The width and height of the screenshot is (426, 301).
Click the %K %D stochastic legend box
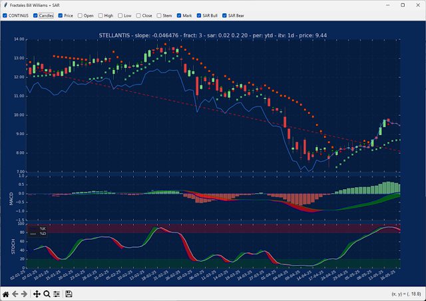pyautogui.click(x=38, y=231)
